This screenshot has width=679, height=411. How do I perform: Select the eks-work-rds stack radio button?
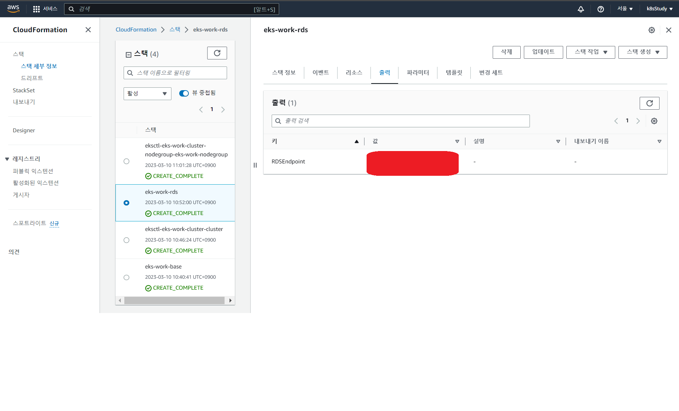126,203
